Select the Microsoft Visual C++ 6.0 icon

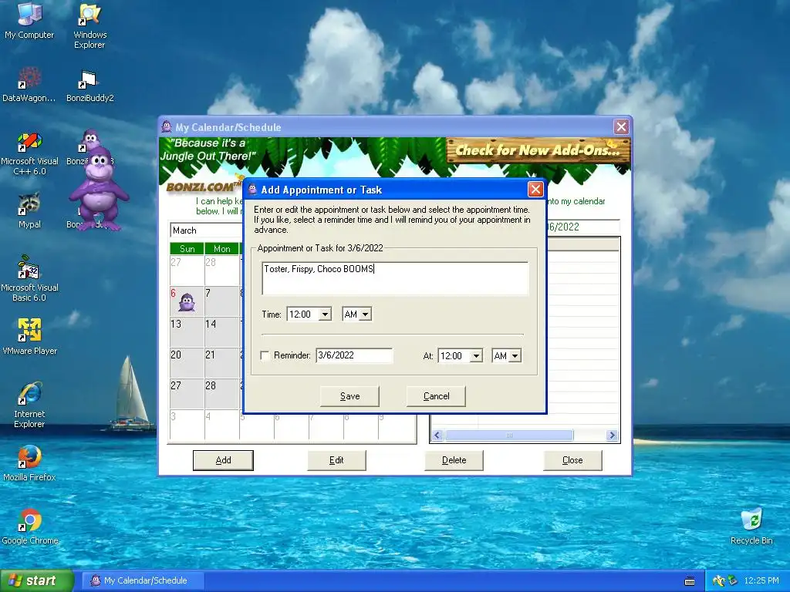click(x=29, y=153)
